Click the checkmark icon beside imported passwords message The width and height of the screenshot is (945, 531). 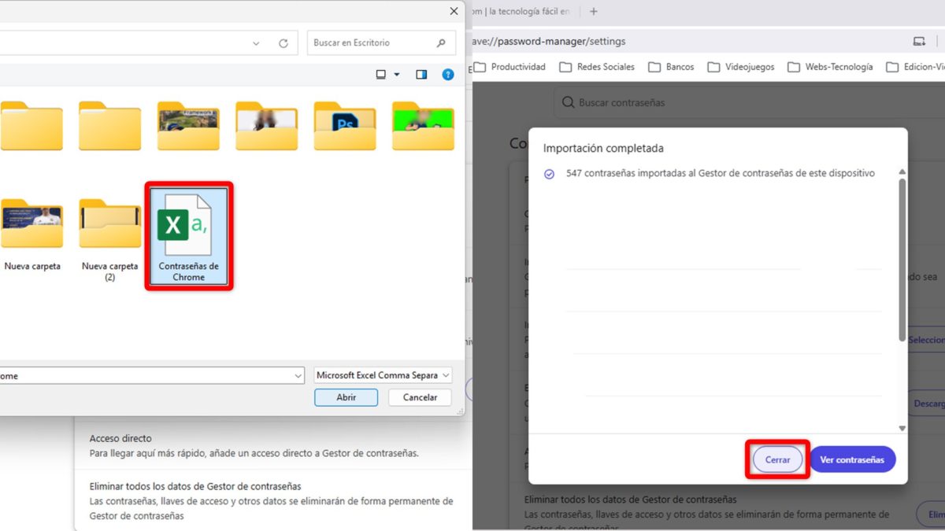click(549, 174)
